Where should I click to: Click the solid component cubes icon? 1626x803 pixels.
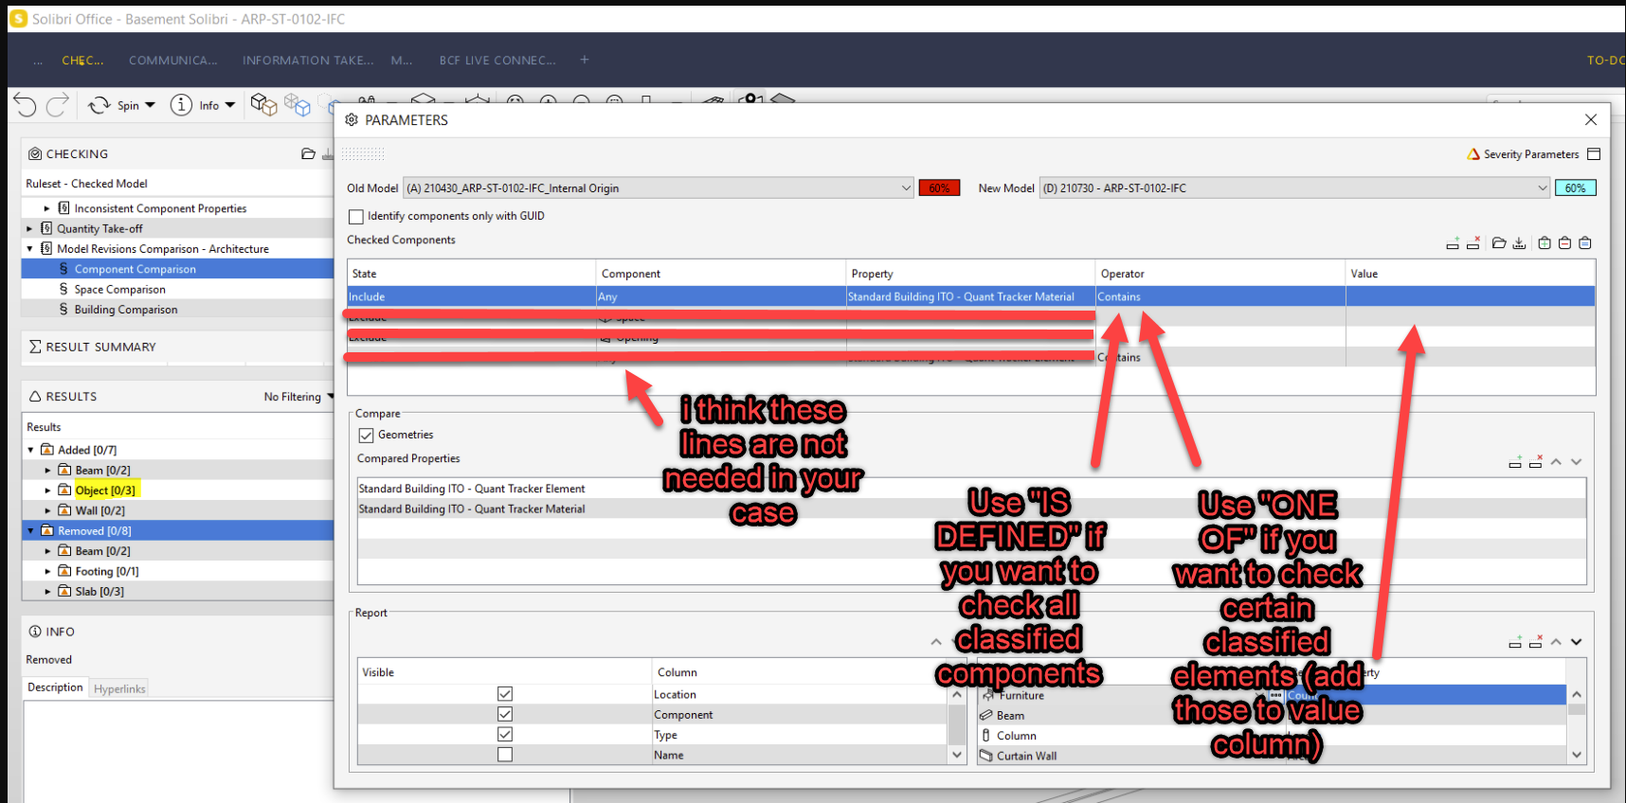tap(263, 104)
